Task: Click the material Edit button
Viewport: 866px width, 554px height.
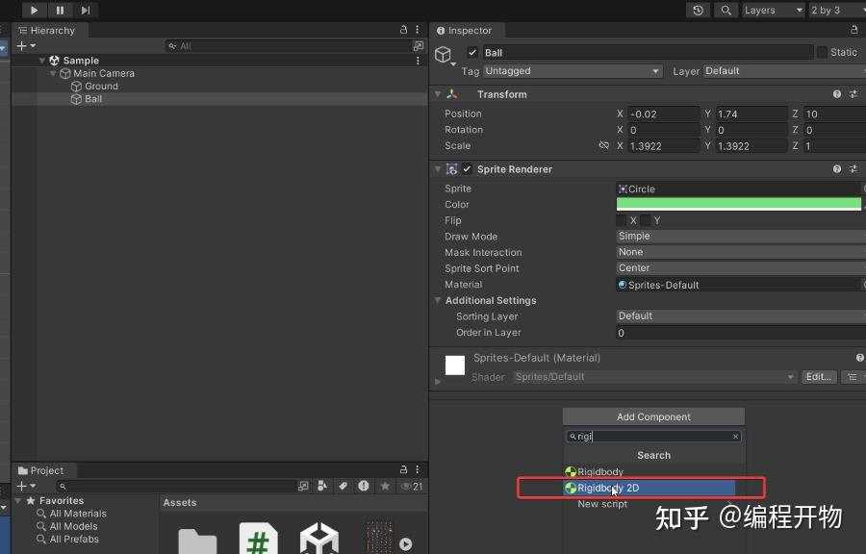Action: (x=819, y=377)
